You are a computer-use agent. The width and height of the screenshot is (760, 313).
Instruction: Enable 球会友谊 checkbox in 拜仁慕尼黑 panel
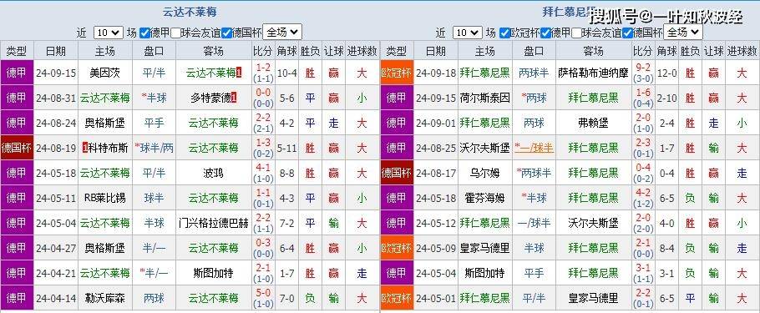pos(576,33)
